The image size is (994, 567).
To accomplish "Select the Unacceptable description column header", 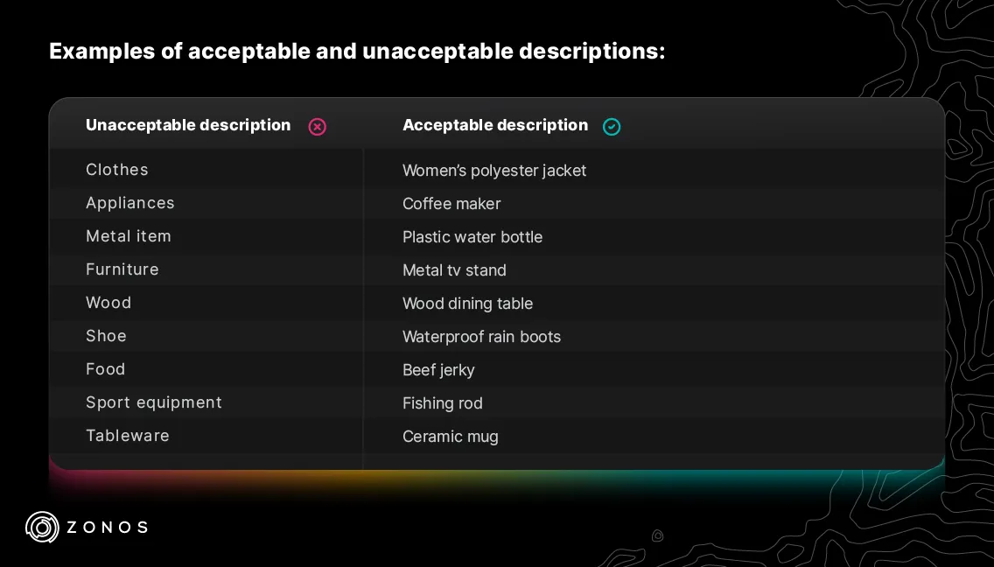I will click(x=188, y=125).
